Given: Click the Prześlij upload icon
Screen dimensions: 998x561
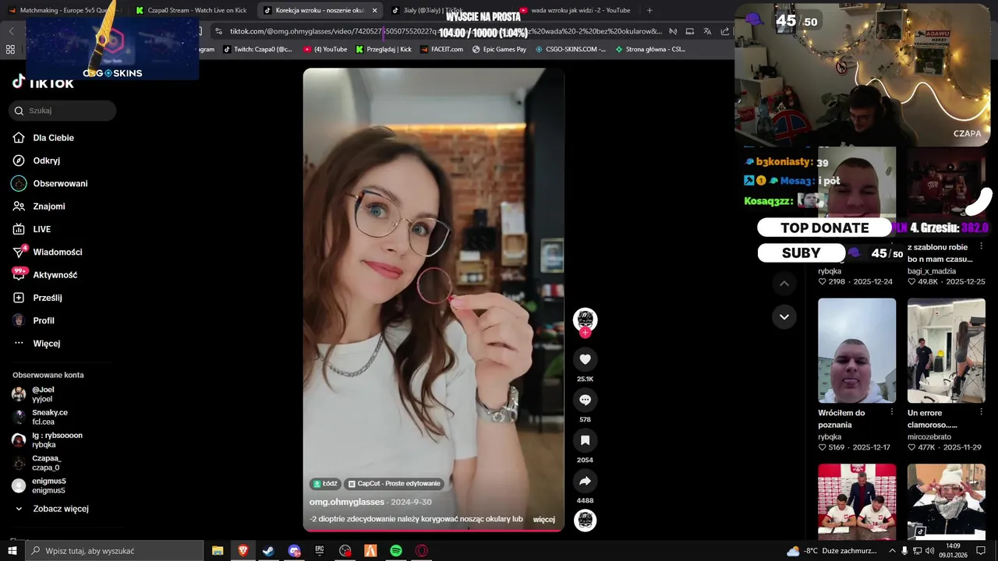Looking at the screenshot, I should point(19,298).
